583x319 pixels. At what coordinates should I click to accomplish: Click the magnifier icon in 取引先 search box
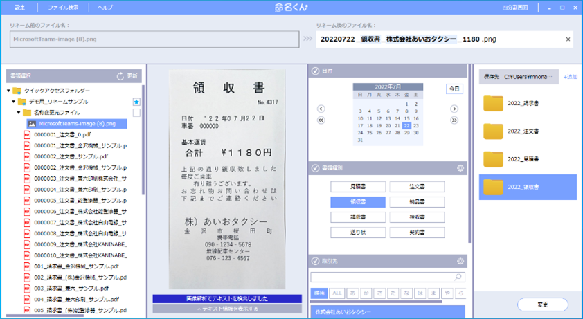pyautogui.click(x=458, y=277)
